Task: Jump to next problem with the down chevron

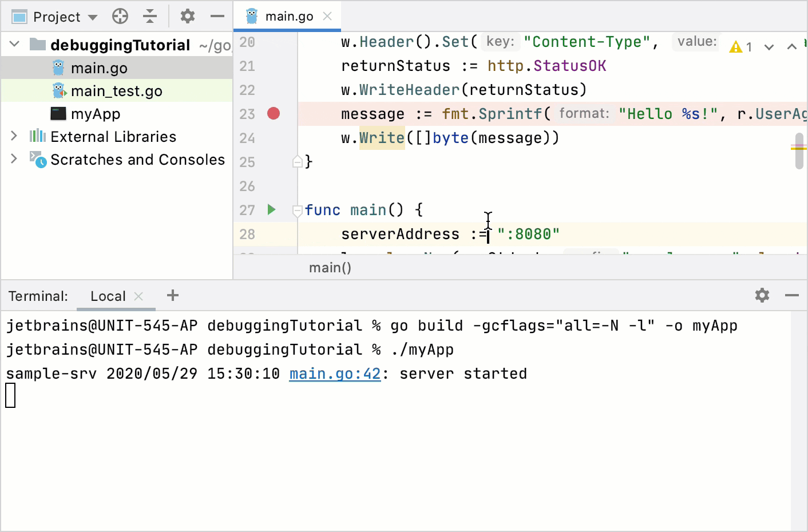Action: click(769, 46)
